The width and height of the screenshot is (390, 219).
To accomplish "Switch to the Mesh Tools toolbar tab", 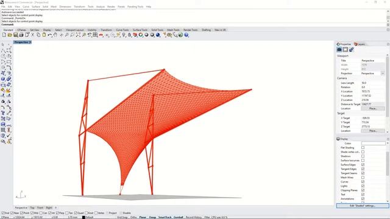I will [173, 30].
